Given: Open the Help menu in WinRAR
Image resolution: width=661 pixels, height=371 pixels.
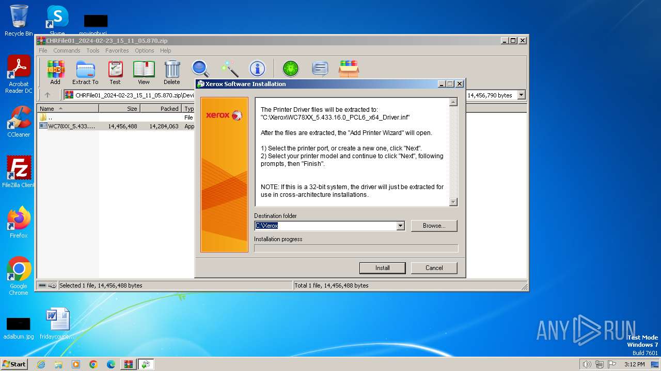Looking at the screenshot, I should 165,50.
